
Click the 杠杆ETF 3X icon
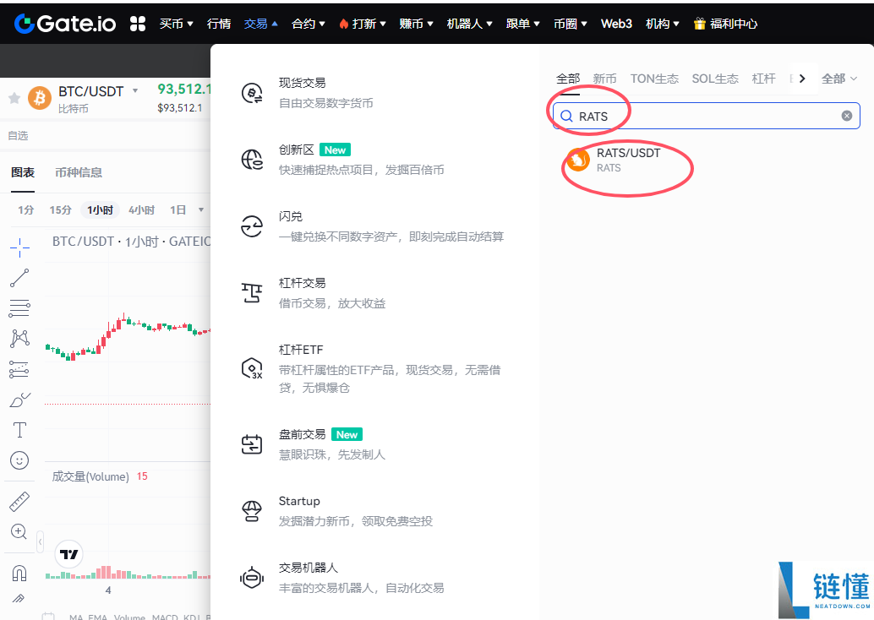[x=252, y=369]
